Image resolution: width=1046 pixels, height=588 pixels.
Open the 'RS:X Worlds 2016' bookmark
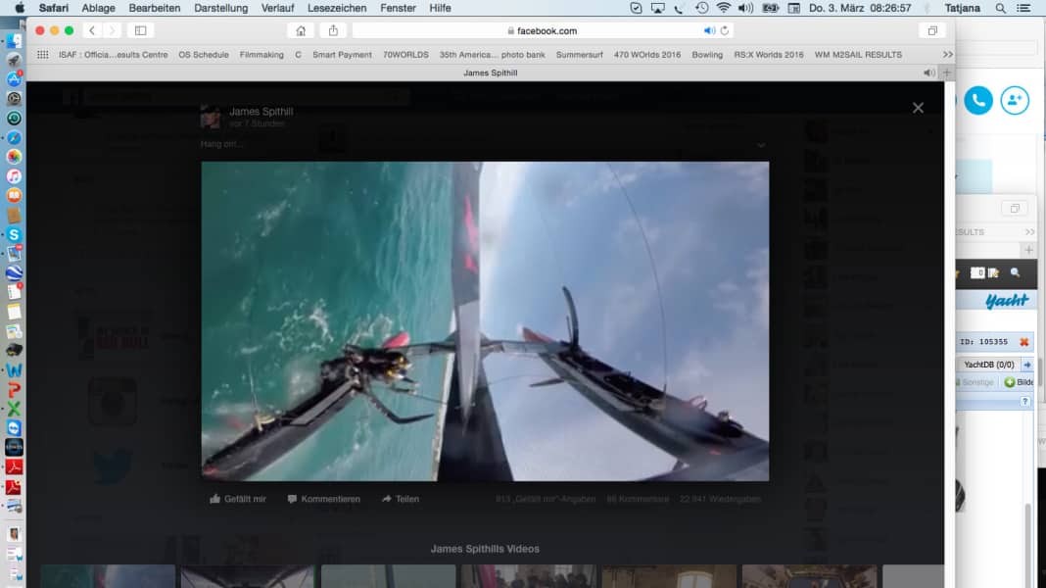coord(769,55)
